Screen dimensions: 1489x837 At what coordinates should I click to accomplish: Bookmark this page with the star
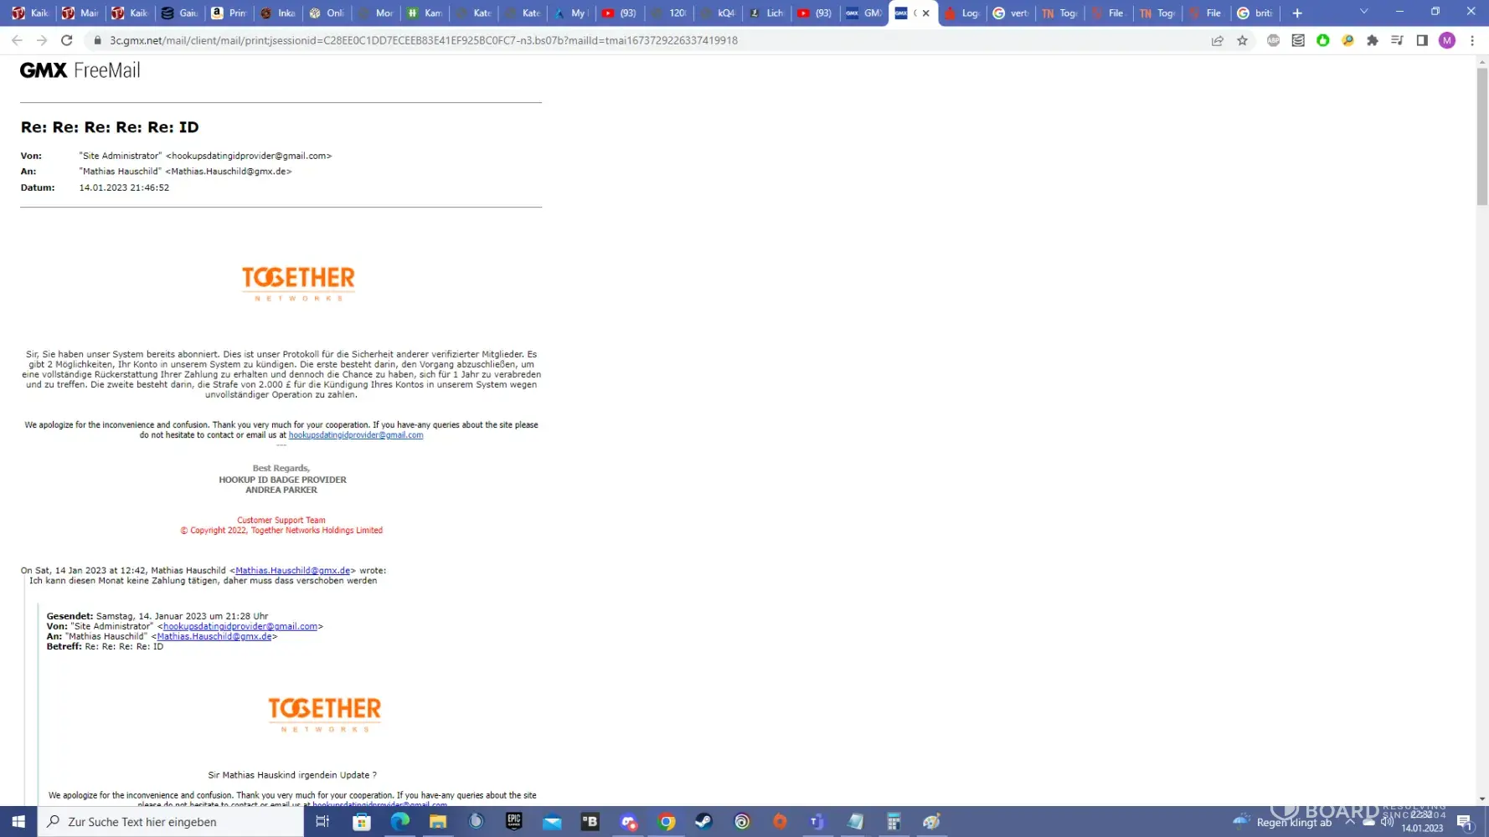1243,40
